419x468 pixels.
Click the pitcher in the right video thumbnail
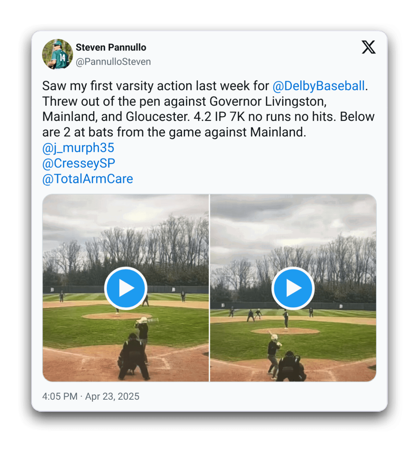pyautogui.click(x=286, y=319)
